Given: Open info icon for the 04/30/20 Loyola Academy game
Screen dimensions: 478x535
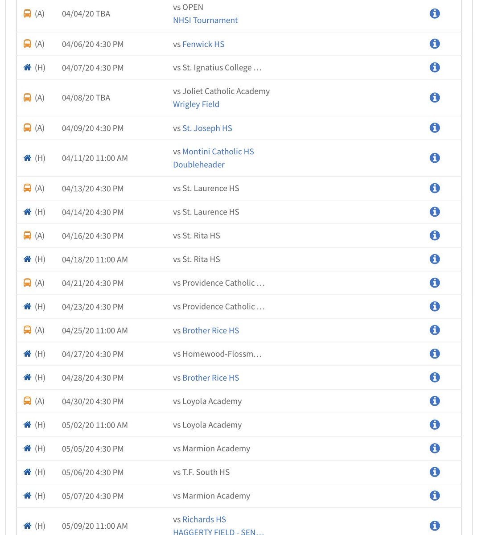Looking at the screenshot, I should pyautogui.click(x=435, y=401).
